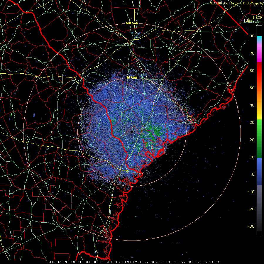Click the -20 dBZ scale value

coord(251,209)
